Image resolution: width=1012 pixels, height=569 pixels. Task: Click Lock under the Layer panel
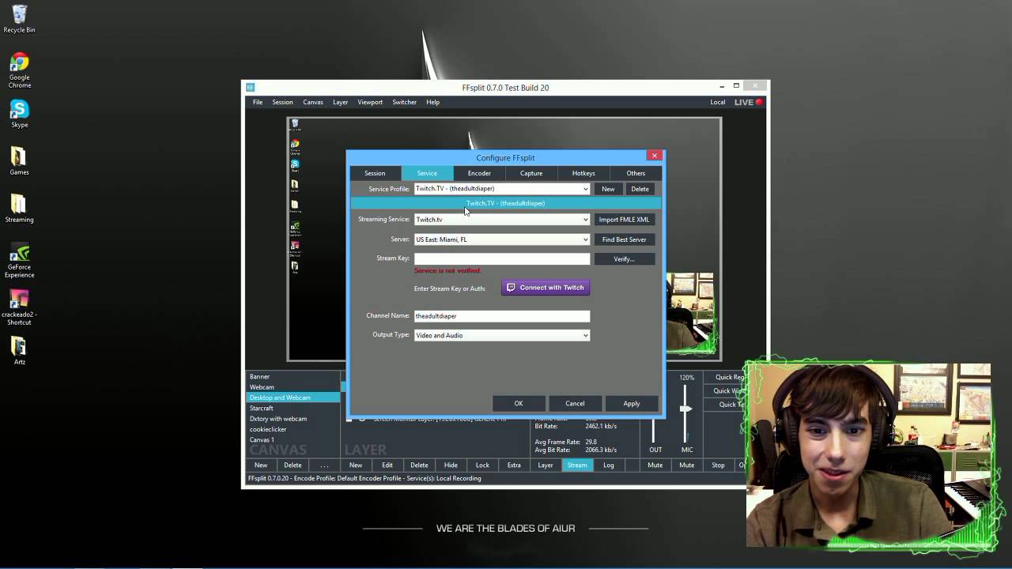tap(482, 465)
